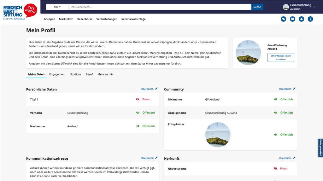Switch to the Engagement tab
Viewport: 323px width, 181px height.
pos(57,74)
